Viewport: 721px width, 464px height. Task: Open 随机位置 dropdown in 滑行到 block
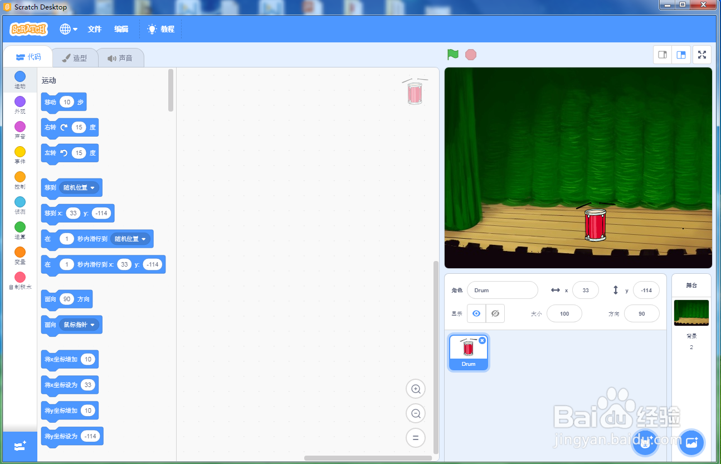[130, 239]
